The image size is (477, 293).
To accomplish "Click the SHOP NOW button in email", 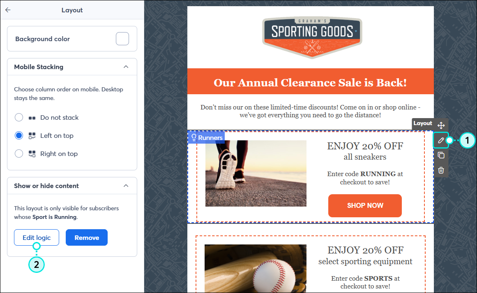I will click(x=365, y=206).
